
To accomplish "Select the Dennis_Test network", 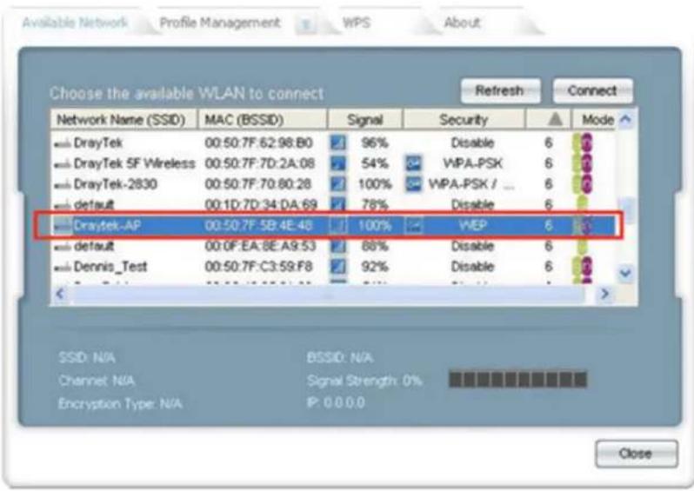I will coord(333,267).
